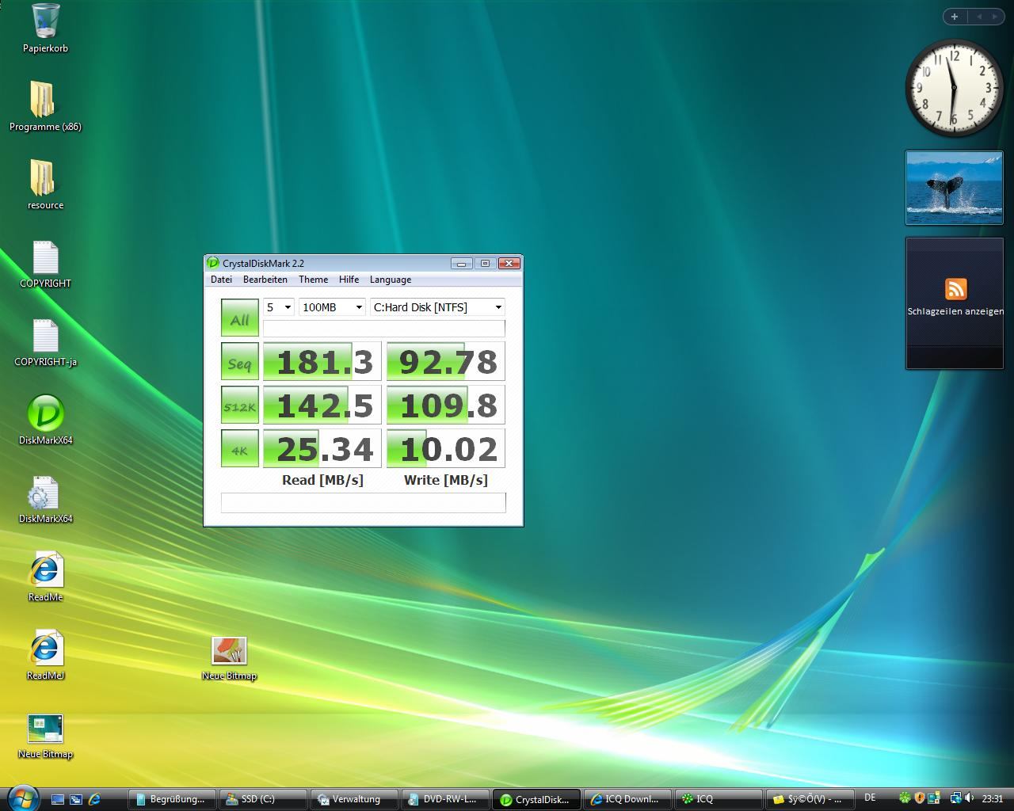Open the Hilfe menu
The width and height of the screenshot is (1014, 811).
tap(349, 280)
